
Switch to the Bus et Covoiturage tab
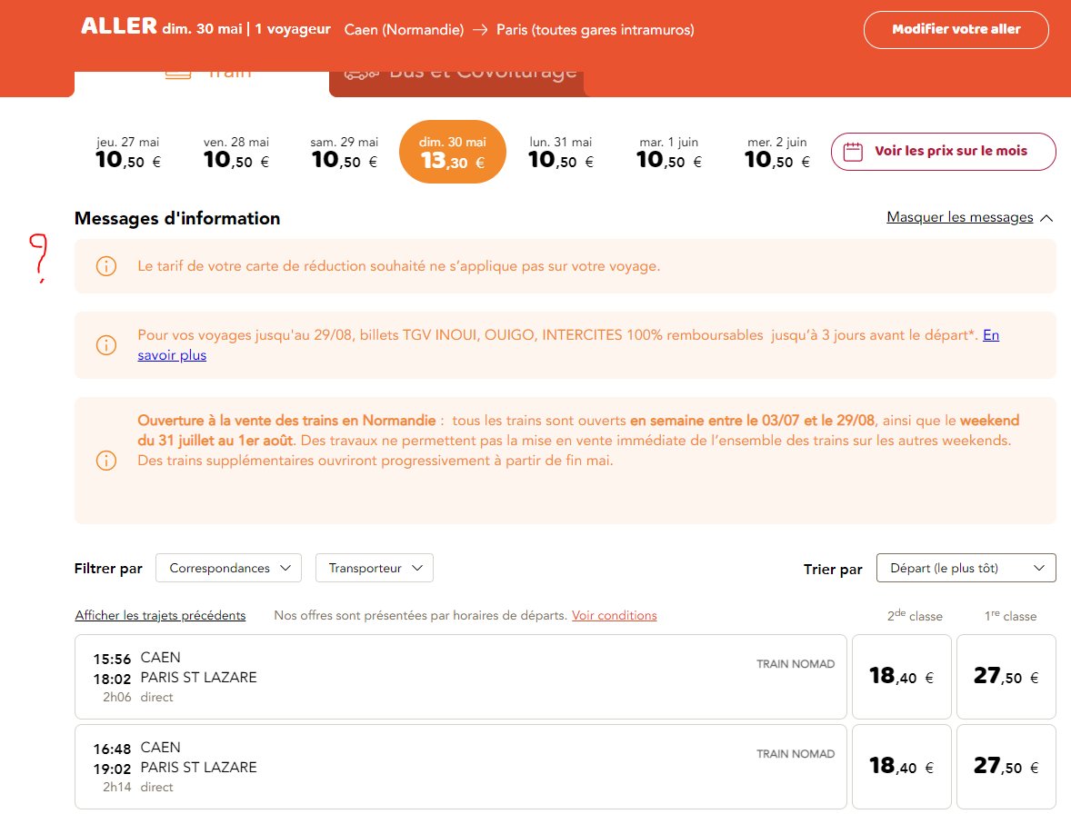tap(456, 84)
